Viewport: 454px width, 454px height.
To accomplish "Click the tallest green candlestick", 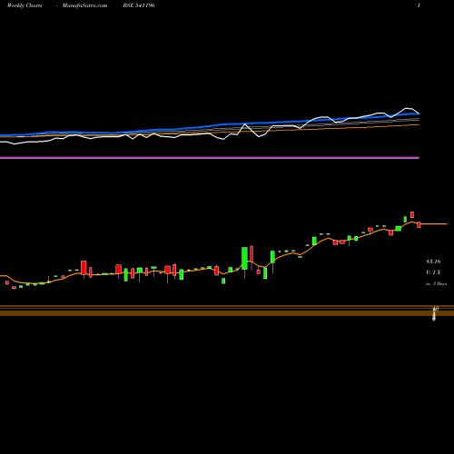I will 244,258.
